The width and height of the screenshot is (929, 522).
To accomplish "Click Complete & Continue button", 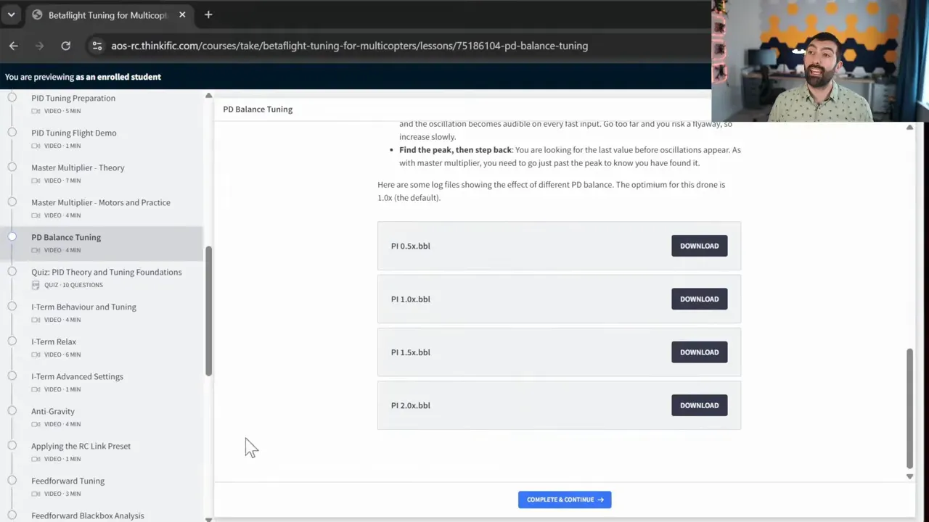I will tap(565, 500).
